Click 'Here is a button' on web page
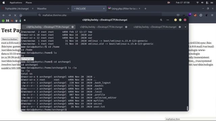 10,39
